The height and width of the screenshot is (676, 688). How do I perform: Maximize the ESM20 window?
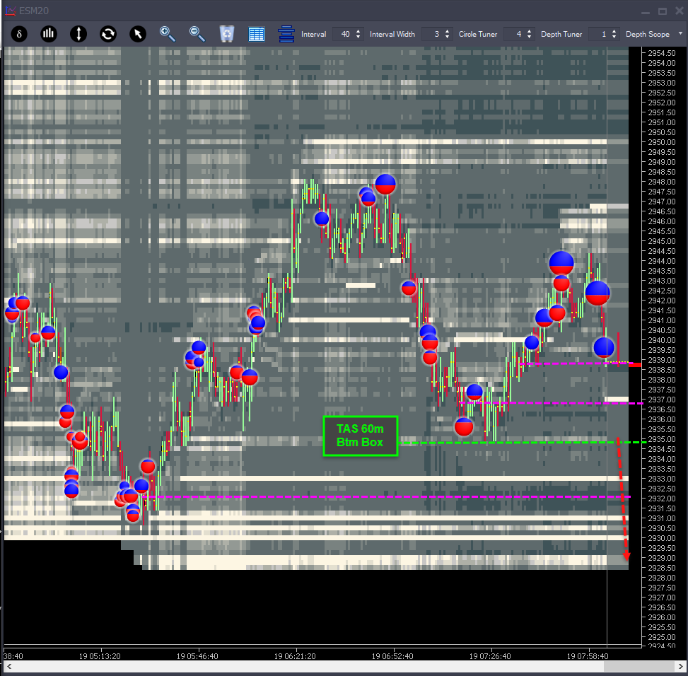(x=663, y=11)
